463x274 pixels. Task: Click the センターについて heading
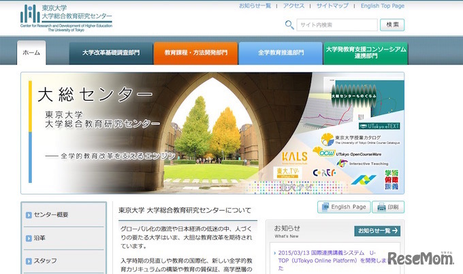click(185, 210)
